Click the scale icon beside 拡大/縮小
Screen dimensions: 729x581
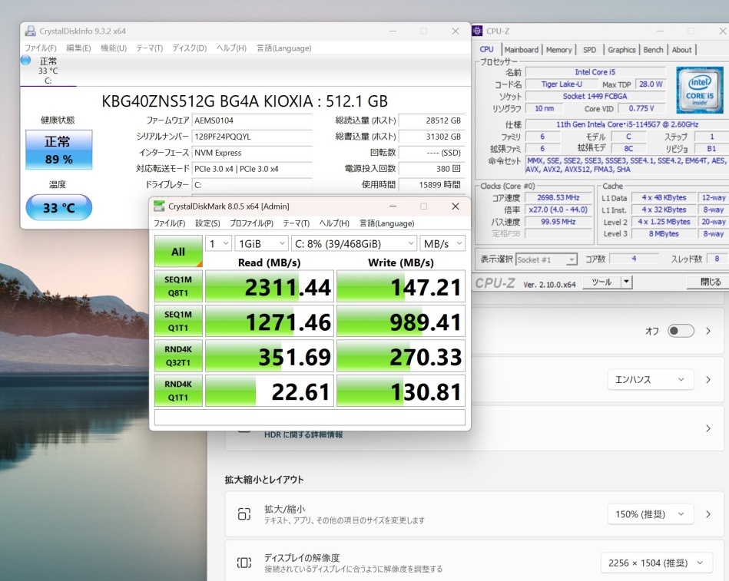pos(244,514)
